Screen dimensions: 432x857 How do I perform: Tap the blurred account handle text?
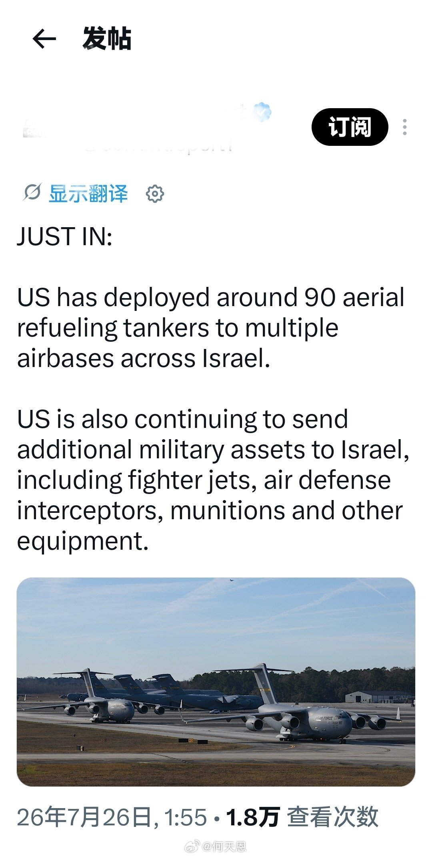(x=158, y=145)
